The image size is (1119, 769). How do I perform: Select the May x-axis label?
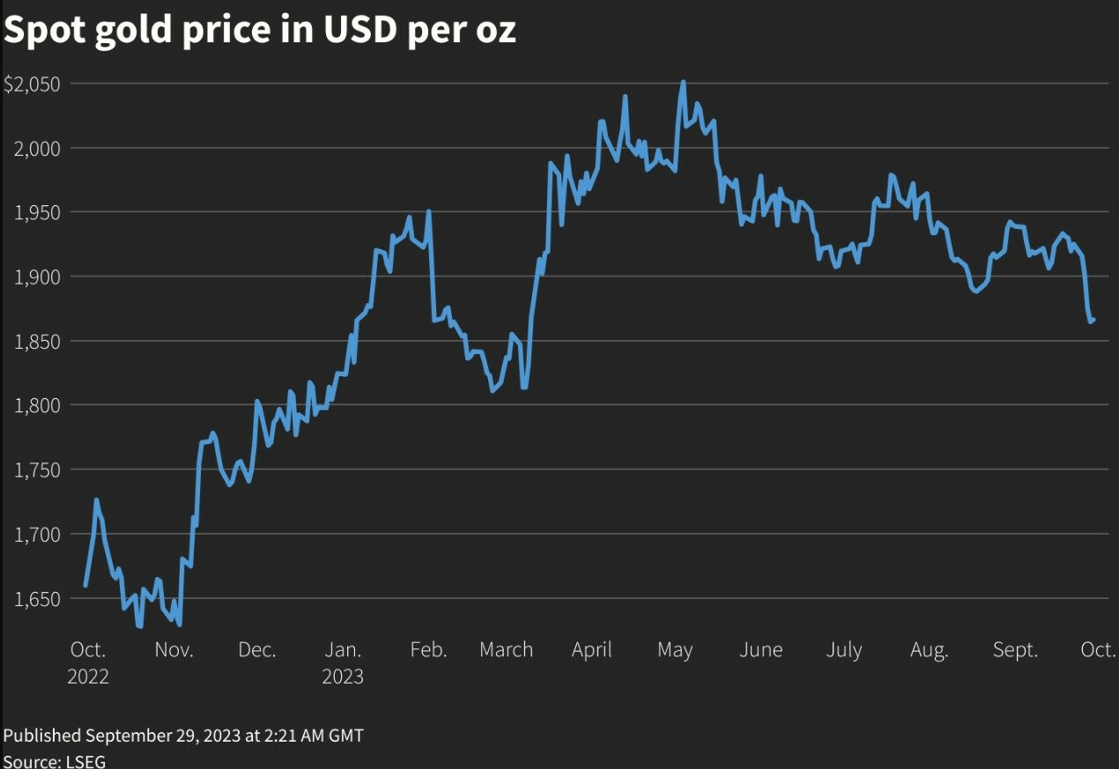675,650
